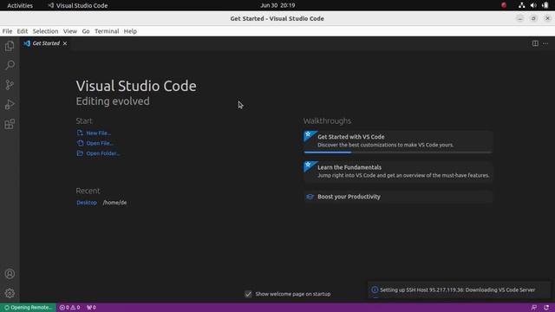Open the Manage gear icon
555x312 pixels.
(x=10, y=293)
